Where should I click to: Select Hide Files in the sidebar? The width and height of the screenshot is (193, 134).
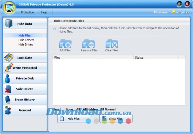click(25, 35)
